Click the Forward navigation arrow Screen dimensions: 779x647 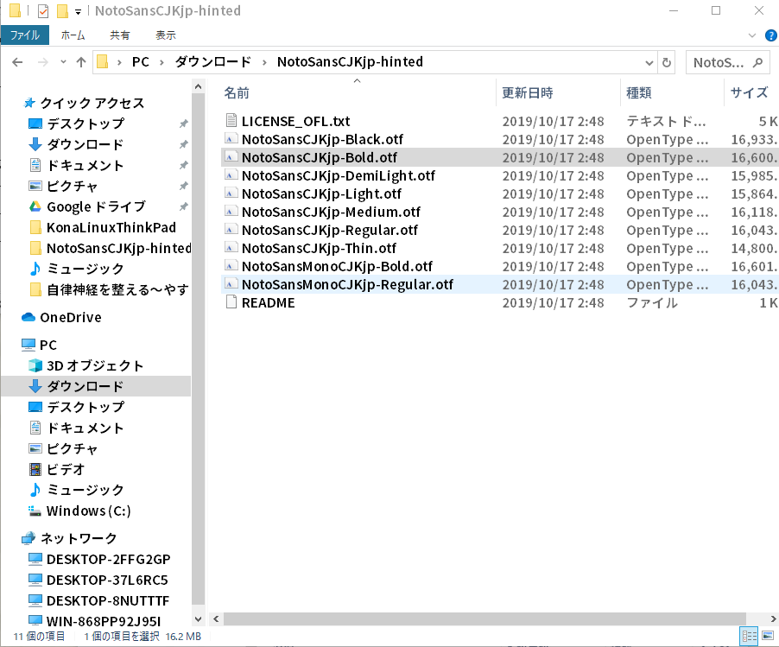coord(43,62)
